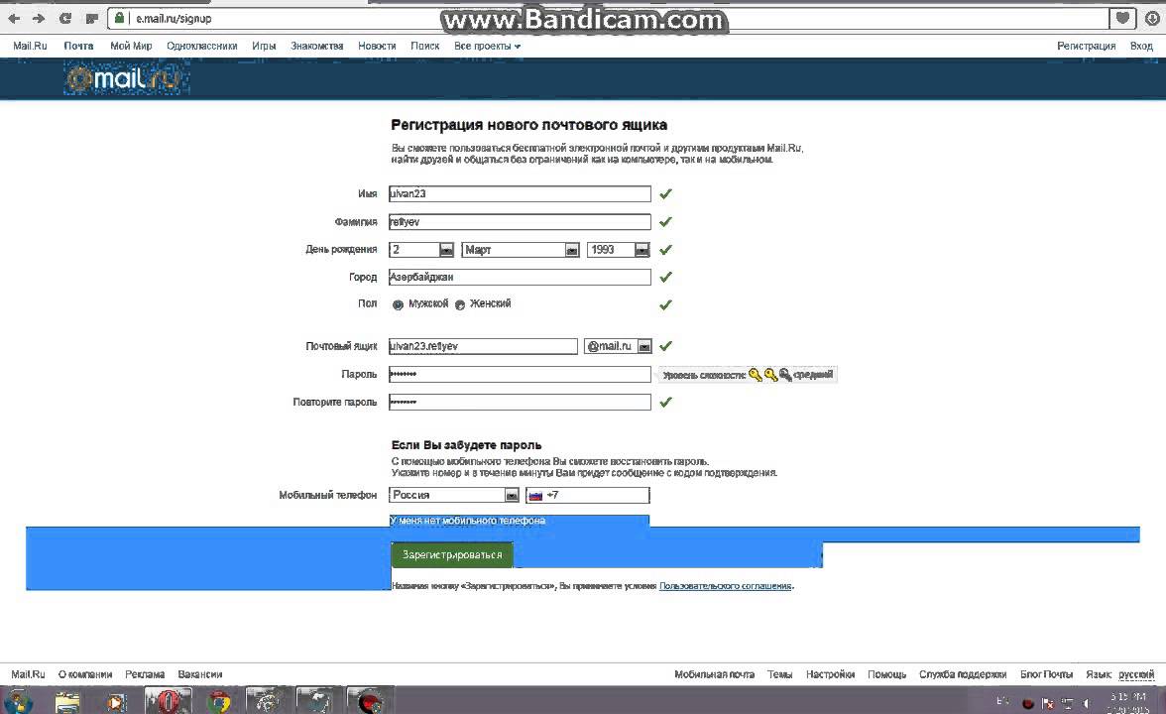The width and height of the screenshot is (1166, 714).
Task: Click the network icon in system tray
Action: point(1067,703)
